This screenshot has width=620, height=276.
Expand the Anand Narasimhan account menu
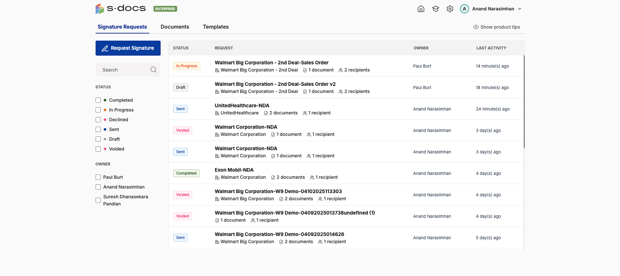point(519,9)
